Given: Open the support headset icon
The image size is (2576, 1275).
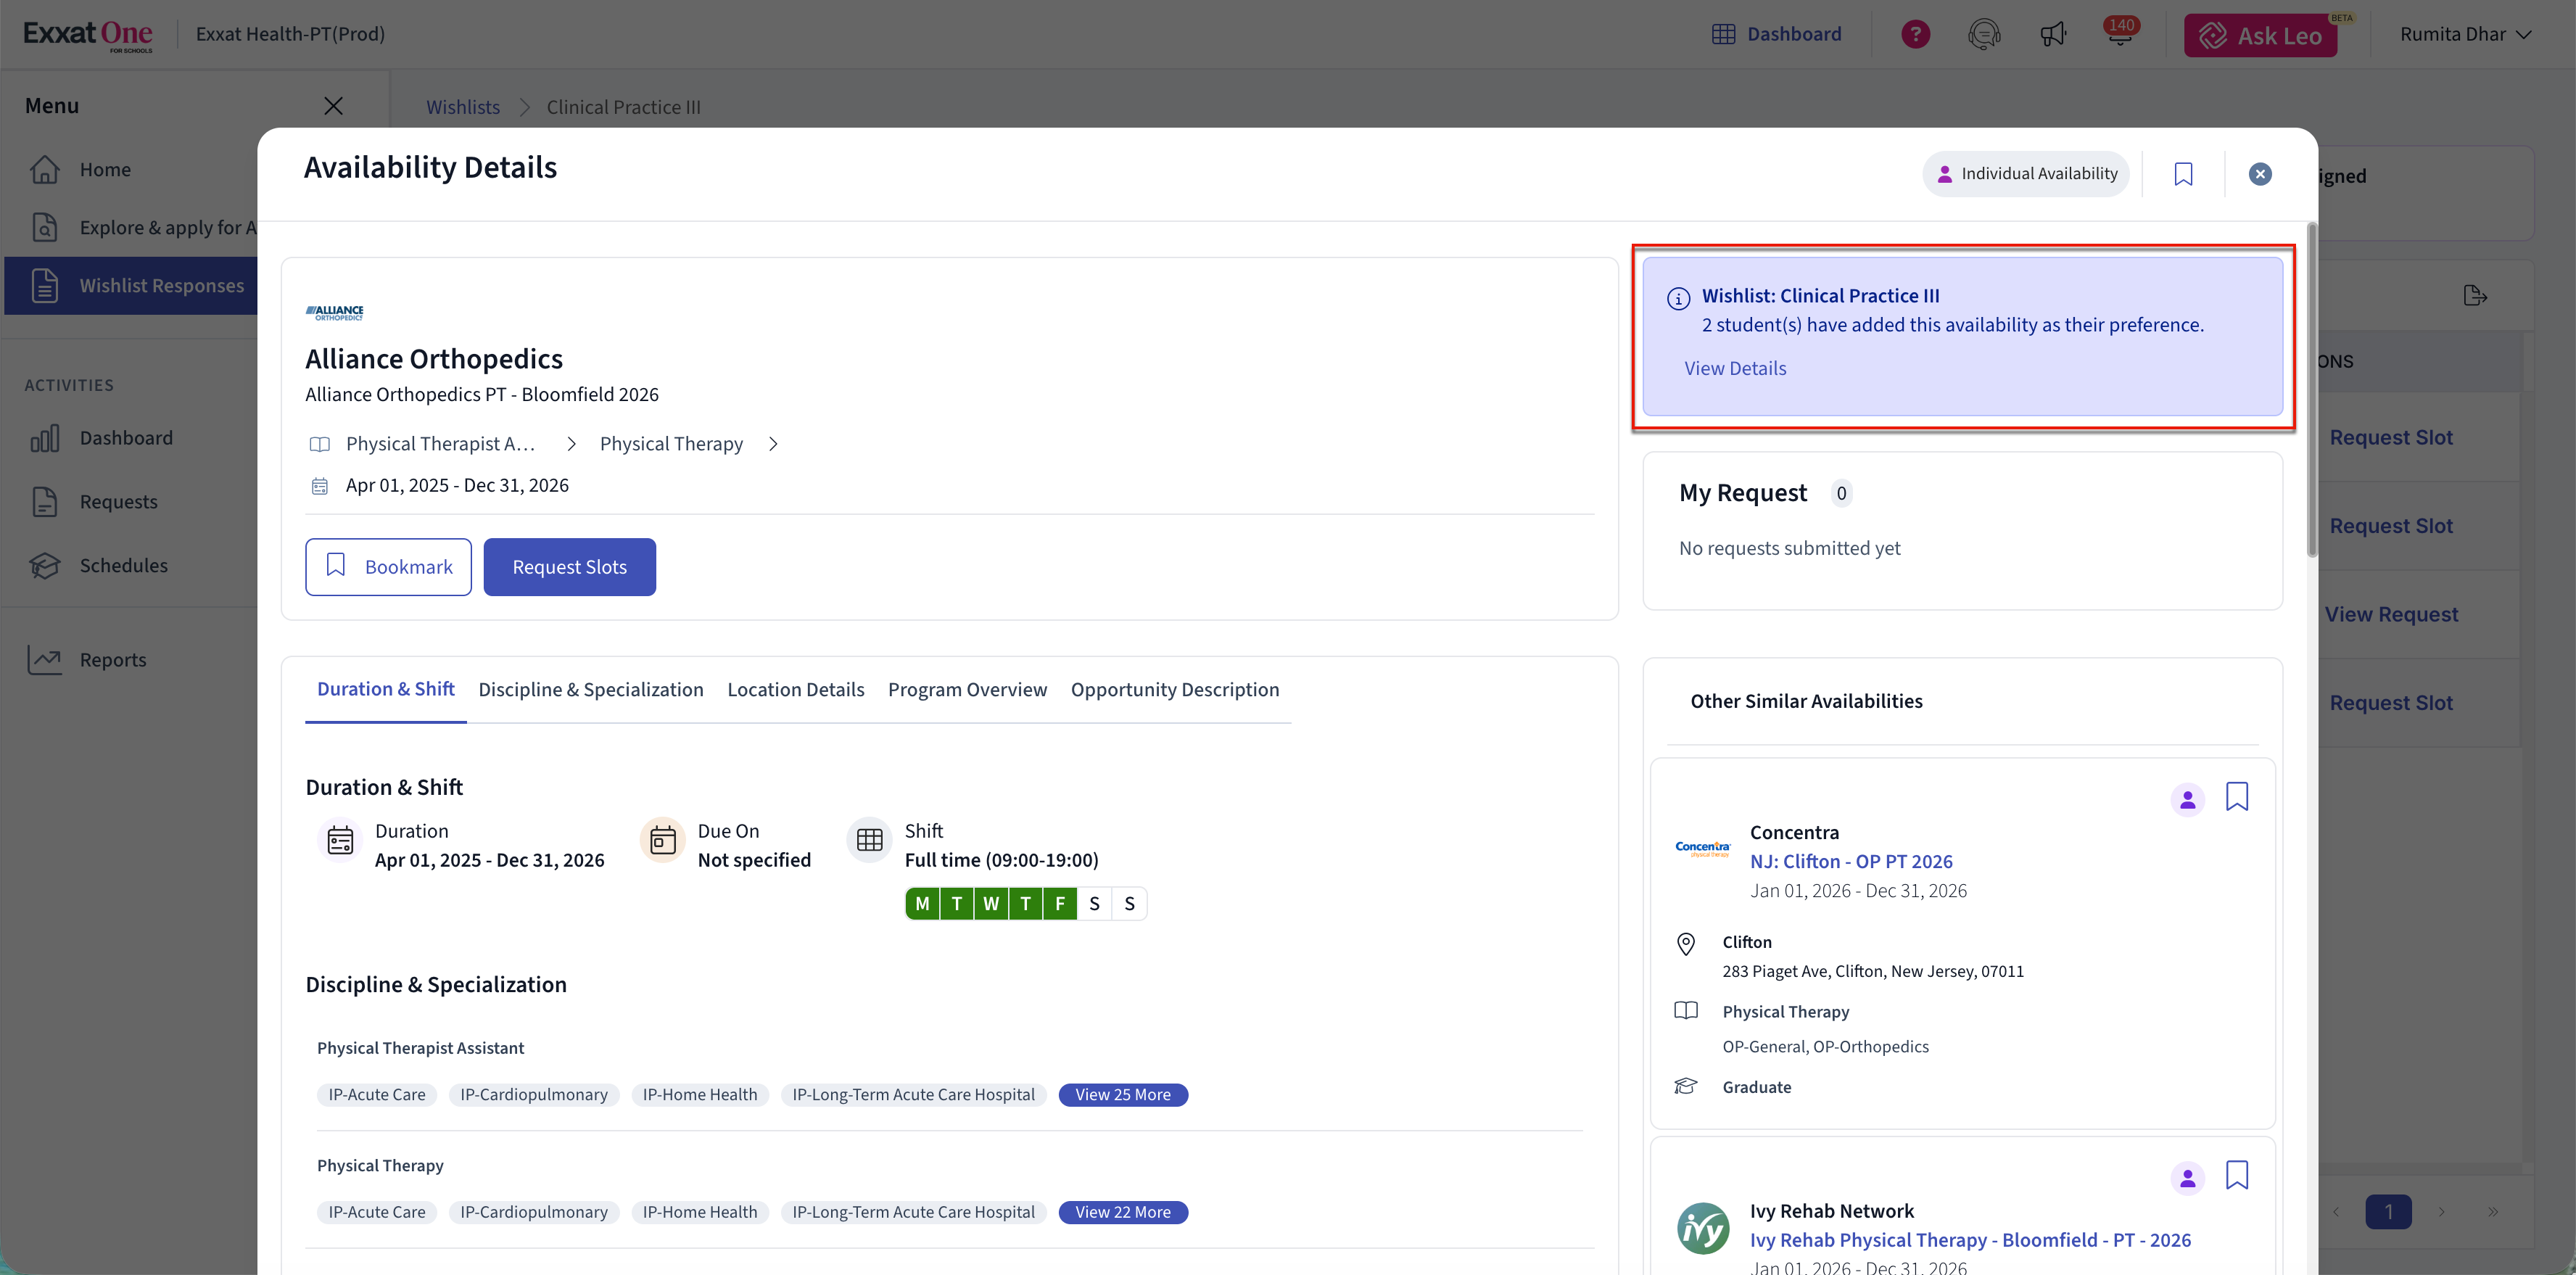Looking at the screenshot, I should click(x=1984, y=34).
